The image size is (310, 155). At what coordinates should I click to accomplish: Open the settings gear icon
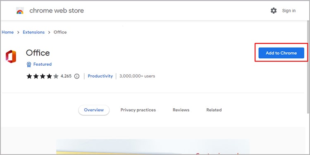point(274,10)
